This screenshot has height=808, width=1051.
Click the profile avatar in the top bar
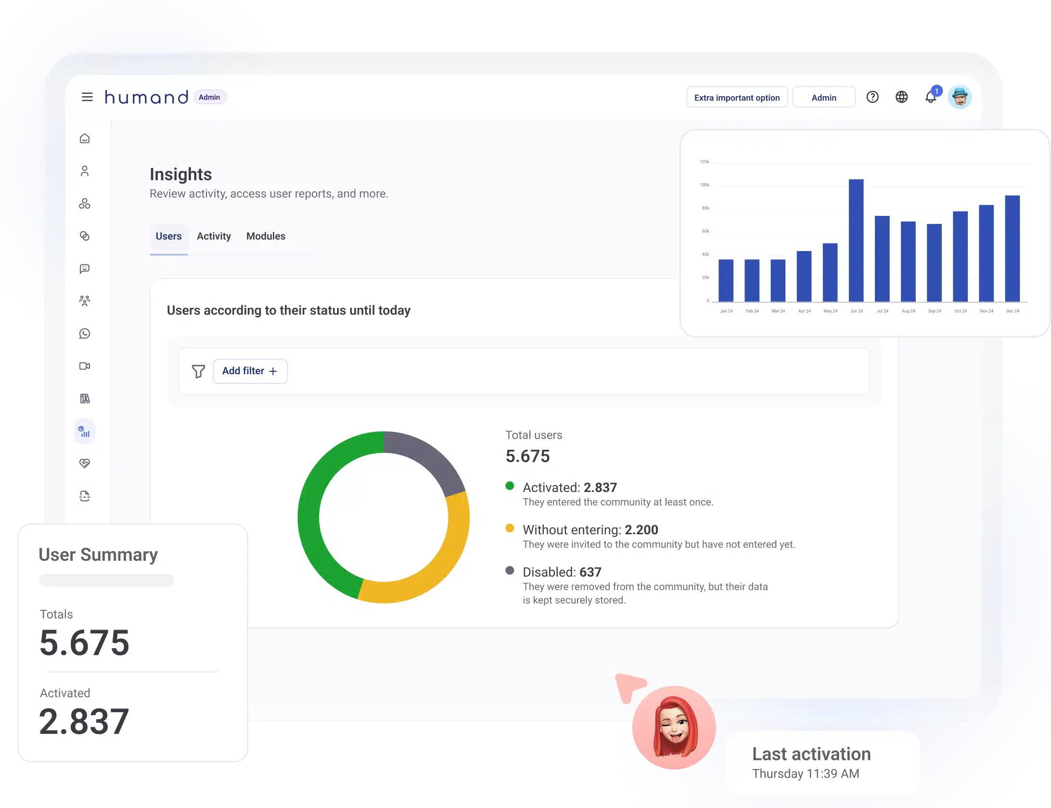pos(960,97)
